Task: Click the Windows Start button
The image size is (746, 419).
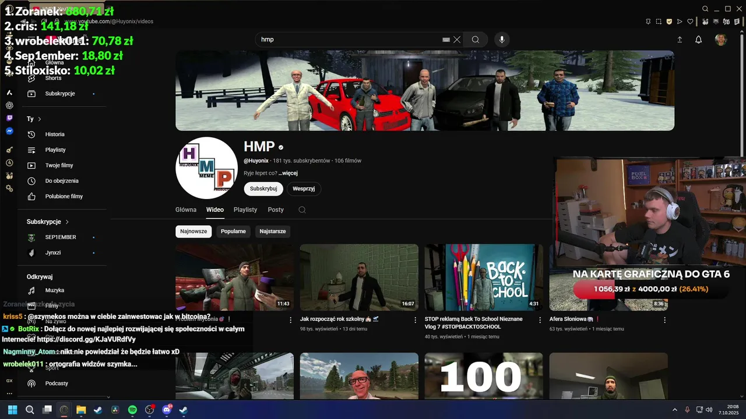Action: 12,410
